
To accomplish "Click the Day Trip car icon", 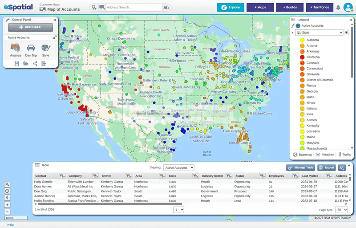I will click(31, 49).
